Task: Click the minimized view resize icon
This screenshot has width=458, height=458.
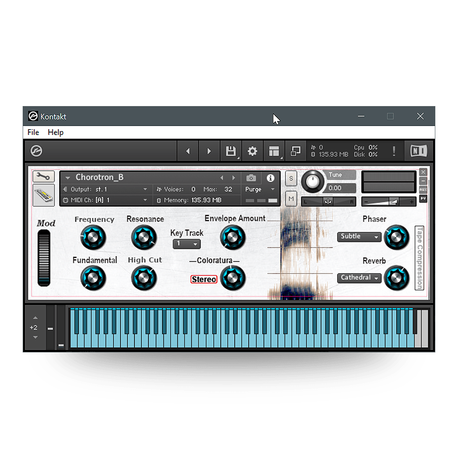Action: pos(296,151)
